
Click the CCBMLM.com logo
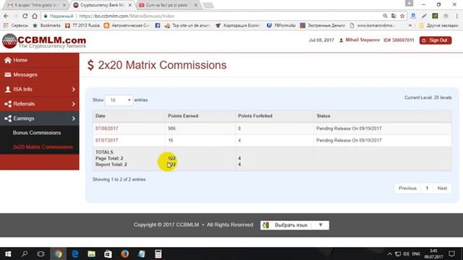(44, 41)
